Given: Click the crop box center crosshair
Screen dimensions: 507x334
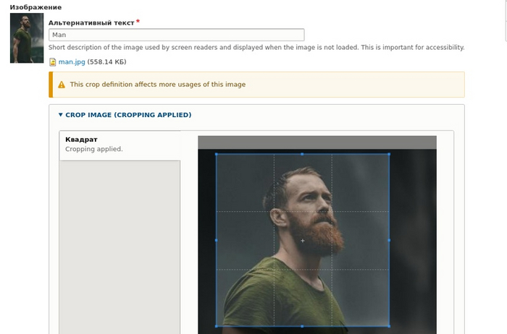Looking at the screenshot, I should click(x=303, y=241).
